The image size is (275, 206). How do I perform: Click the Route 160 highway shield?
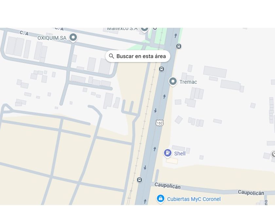[159, 123]
